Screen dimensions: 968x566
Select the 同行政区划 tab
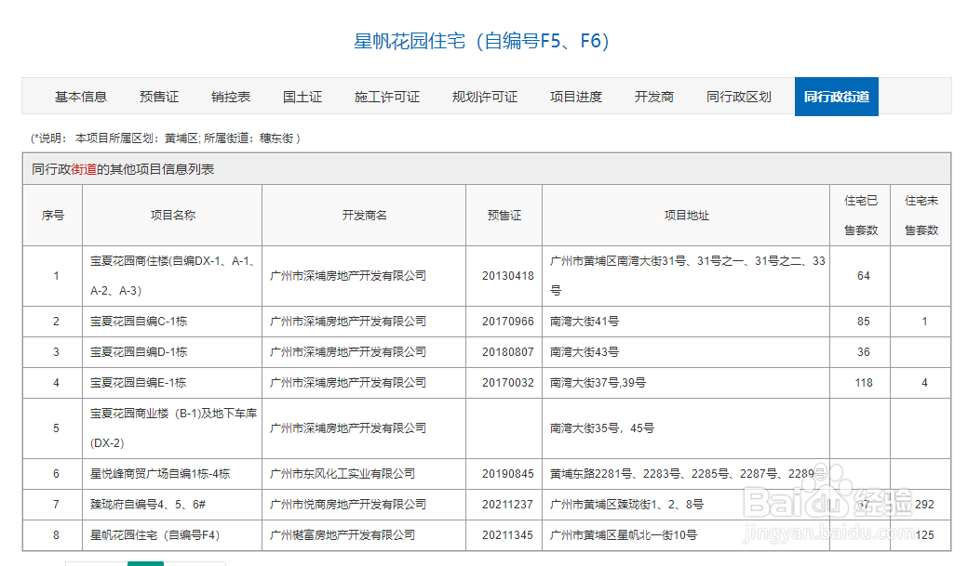739,97
